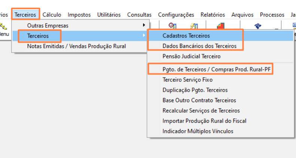Expand the Terceiros submenu item

tap(39, 36)
